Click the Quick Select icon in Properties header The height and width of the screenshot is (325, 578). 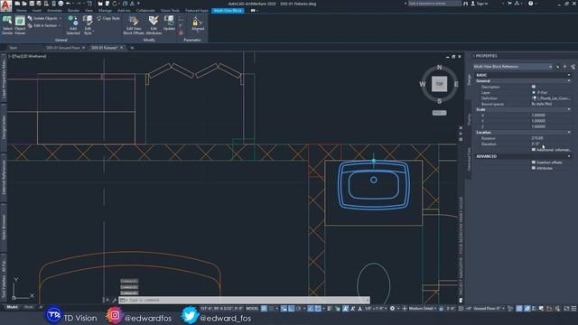click(573, 67)
